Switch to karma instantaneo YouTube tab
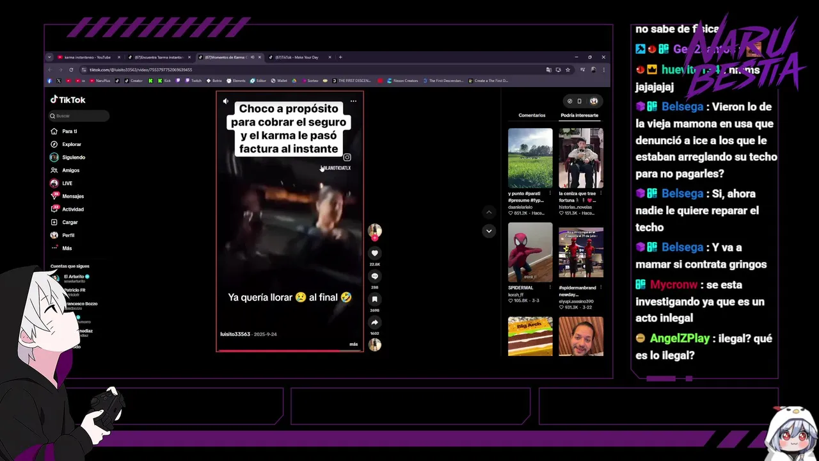819x461 pixels. pyautogui.click(x=88, y=57)
